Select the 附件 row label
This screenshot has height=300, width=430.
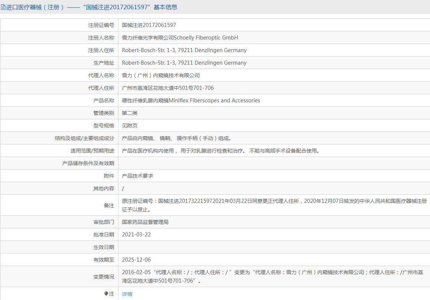(109, 176)
